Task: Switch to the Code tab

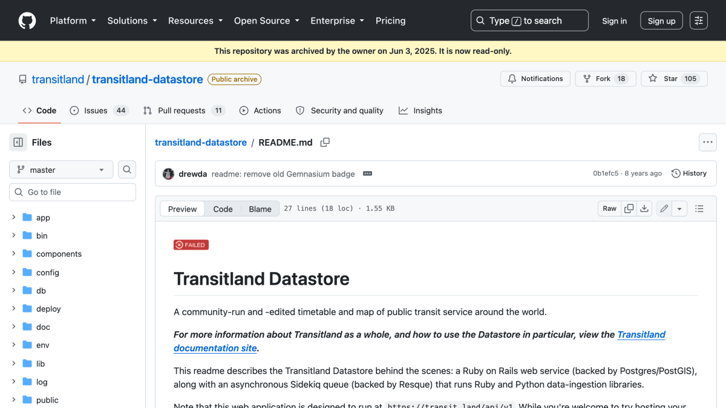Action: (39, 111)
